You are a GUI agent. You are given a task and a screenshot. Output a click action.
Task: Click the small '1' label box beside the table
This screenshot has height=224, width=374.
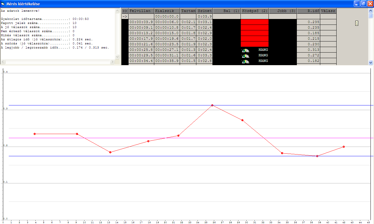point(357,23)
